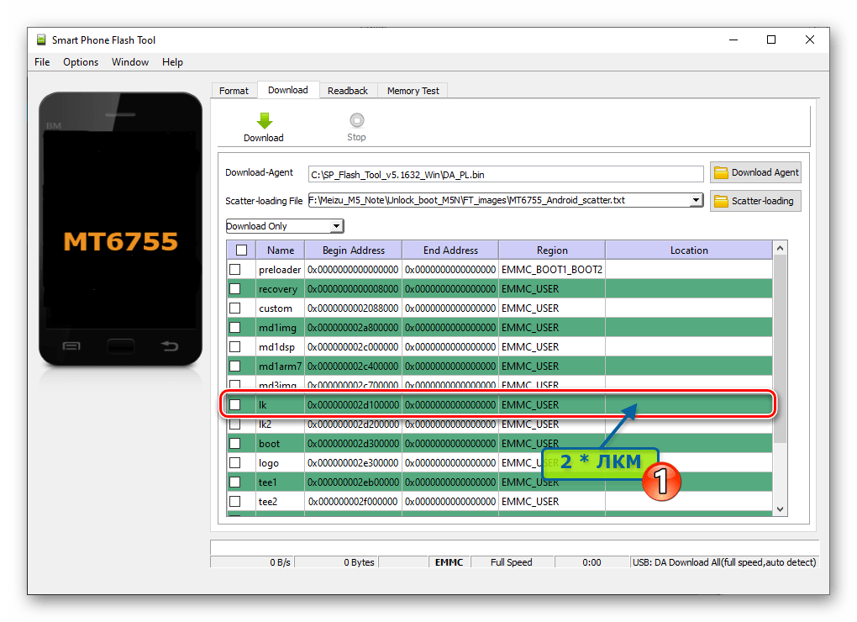Open the Memory Test tab
857x622 pixels.
[x=413, y=90]
